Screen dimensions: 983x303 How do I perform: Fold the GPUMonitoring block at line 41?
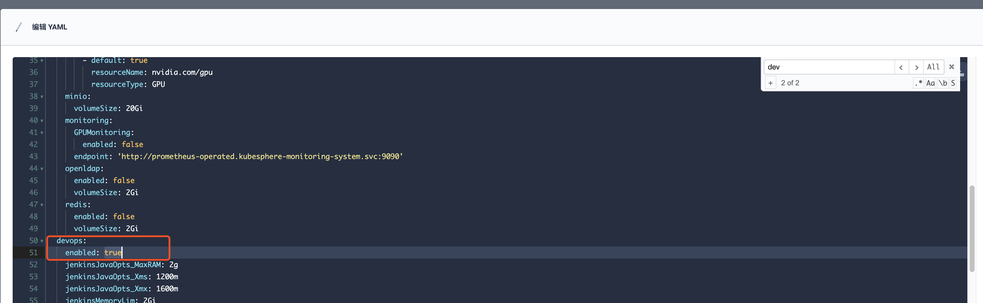[x=42, y=133]
